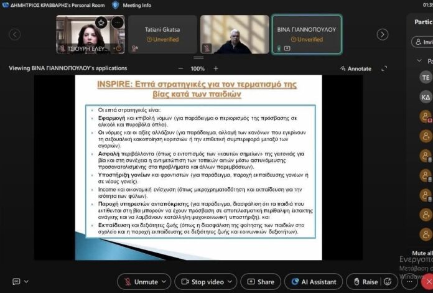Viewport: 433px width, 293px height.
Task: Click more options on first participant's video
Action: click(x=117, y=22)
